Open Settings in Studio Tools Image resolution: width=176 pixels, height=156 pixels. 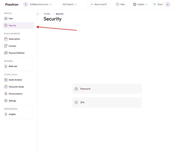(x=12, y=101)
